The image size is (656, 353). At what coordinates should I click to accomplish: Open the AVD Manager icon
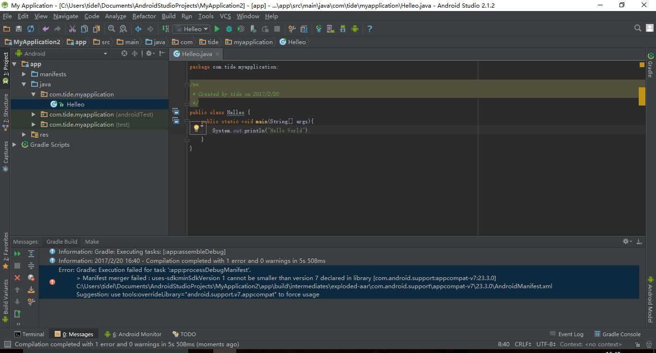pyautogui.click(x=331, y=29)
